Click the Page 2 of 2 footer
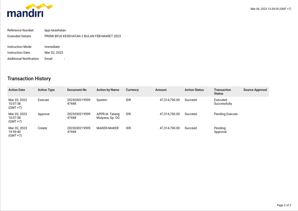 [284, 205]
